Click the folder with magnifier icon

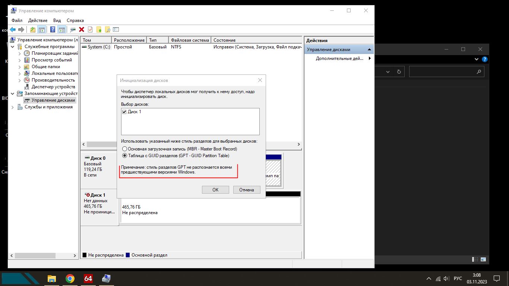click(108, 29)
